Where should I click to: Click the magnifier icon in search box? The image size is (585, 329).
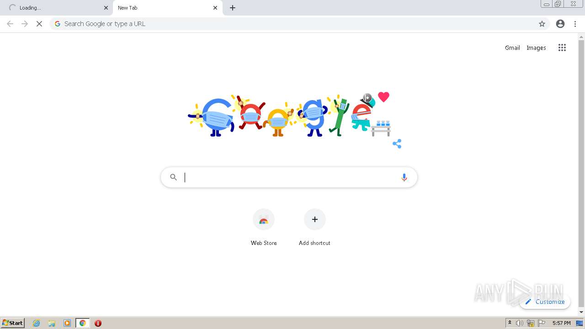coord(173,177)
